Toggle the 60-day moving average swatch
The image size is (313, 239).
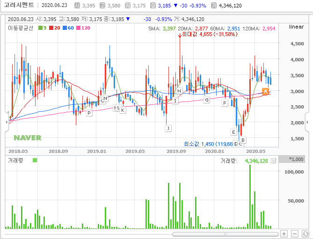click(x=65, y=28)
